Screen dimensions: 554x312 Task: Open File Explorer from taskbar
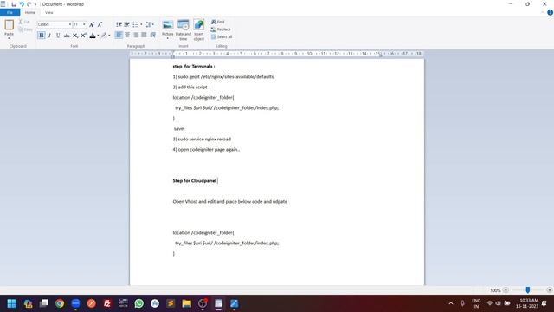(x=187, y=303)
